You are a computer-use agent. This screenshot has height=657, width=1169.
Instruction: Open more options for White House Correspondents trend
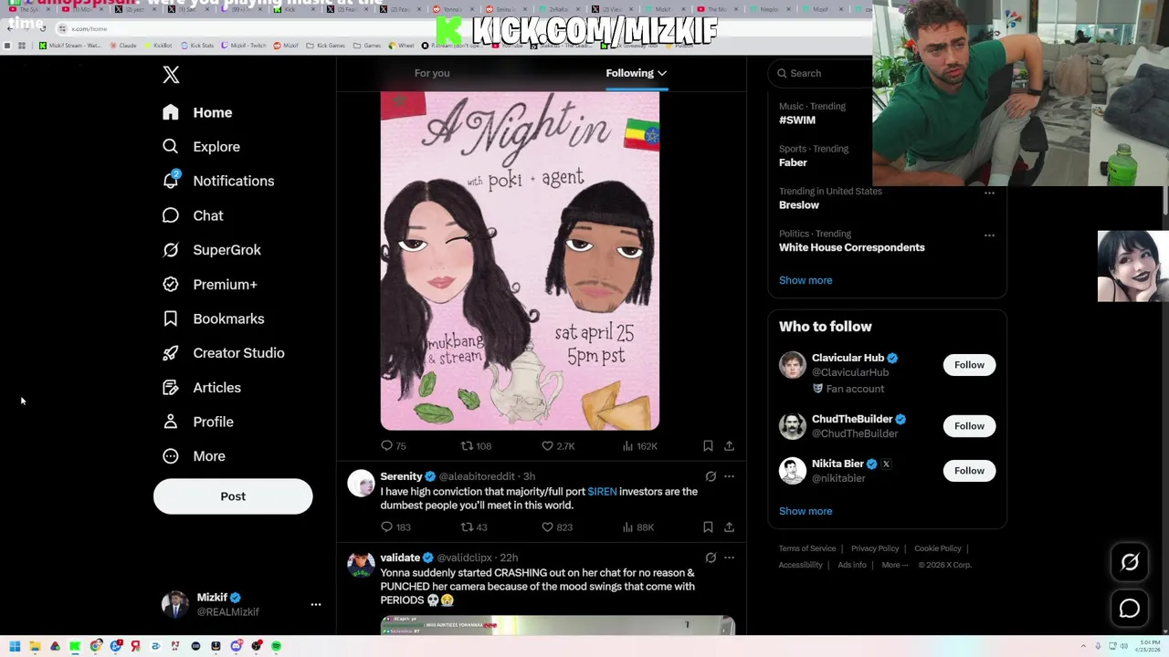tap(989, 235)
